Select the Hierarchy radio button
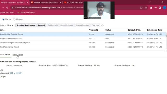The width and height of the screenshot is (167, 94). click(14, 19)
